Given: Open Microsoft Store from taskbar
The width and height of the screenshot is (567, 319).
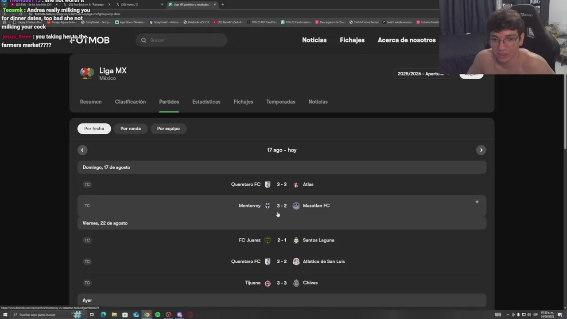Looking at the screenshot, I should 125,315.
